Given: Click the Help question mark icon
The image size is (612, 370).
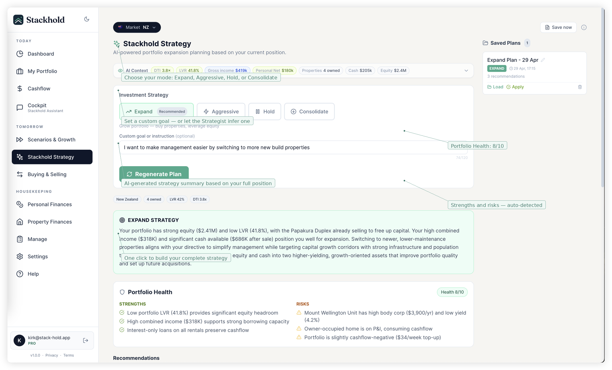Looking at the screenshot, I should point(20,274).
